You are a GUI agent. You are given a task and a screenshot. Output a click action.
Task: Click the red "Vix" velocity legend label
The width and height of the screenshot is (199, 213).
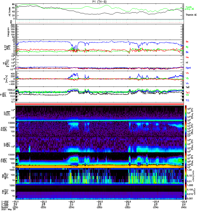187,73
